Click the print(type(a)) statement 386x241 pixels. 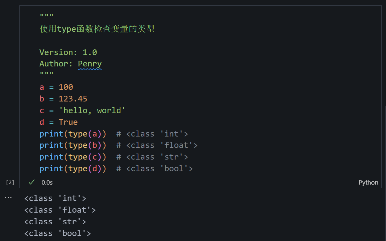73,134
